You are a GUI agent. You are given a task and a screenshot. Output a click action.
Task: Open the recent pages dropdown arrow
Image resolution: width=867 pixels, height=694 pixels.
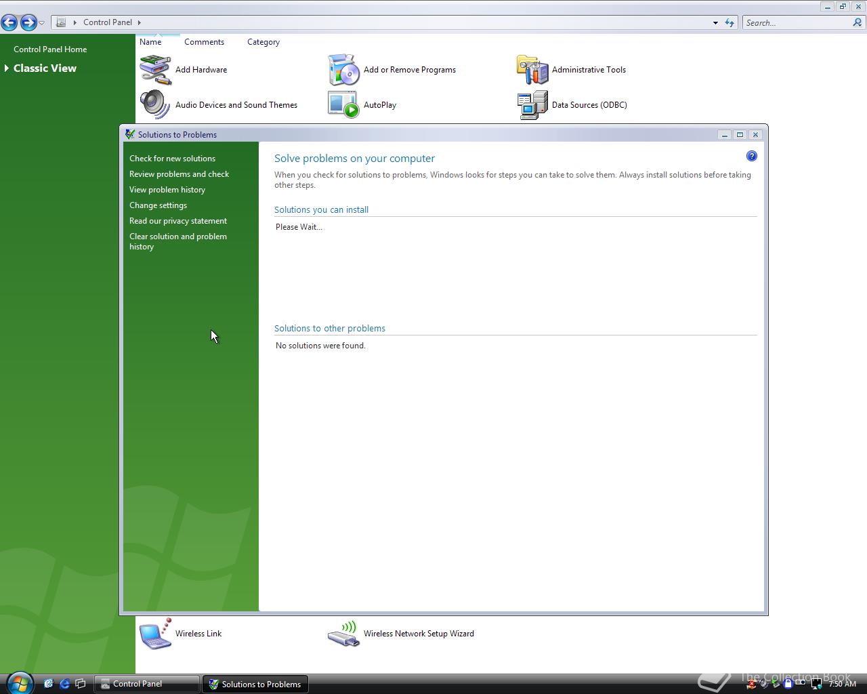[42, 23]
